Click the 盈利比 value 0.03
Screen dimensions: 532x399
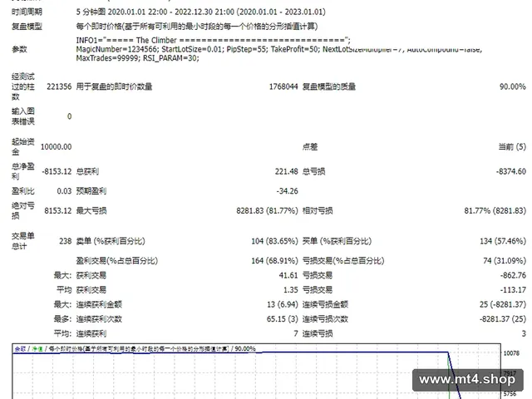click(64, 191)
